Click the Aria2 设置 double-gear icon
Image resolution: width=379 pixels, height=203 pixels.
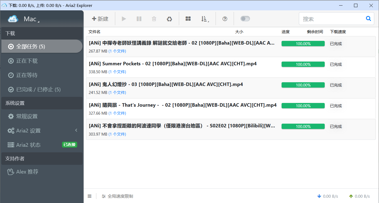[x=11, y=131]
